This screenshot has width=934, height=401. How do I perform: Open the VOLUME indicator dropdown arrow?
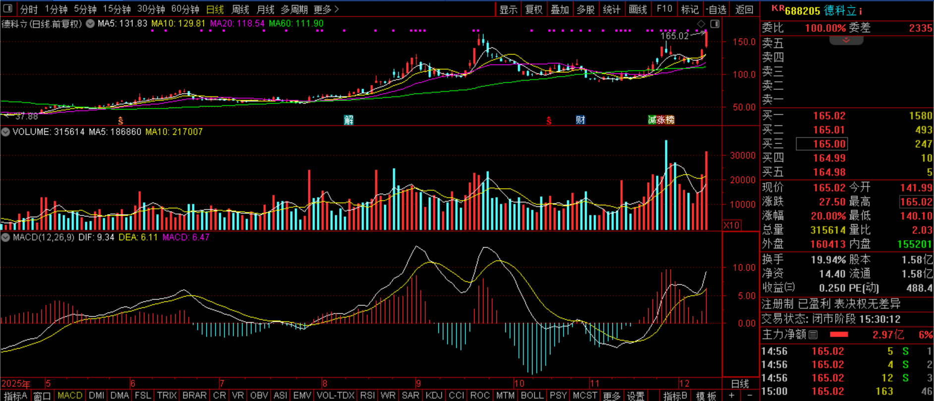5,132
